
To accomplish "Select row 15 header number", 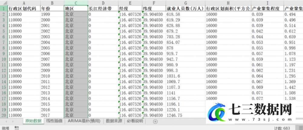I will [4, 87].
